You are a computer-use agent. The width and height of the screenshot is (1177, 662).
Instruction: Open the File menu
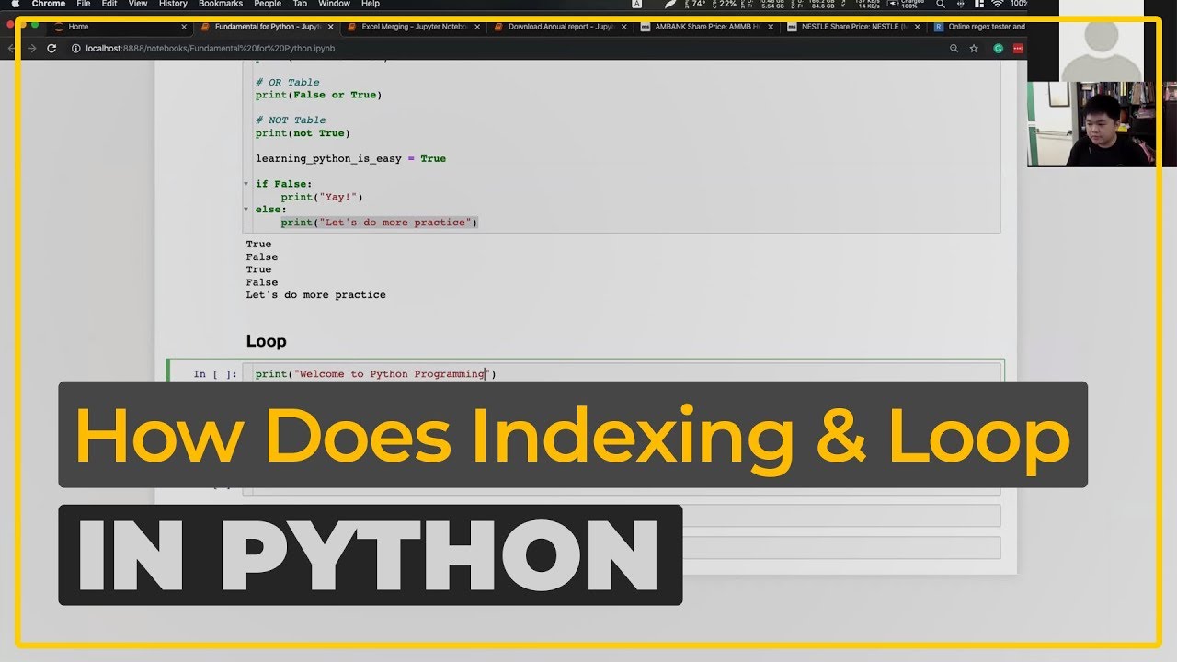(84, 4)
